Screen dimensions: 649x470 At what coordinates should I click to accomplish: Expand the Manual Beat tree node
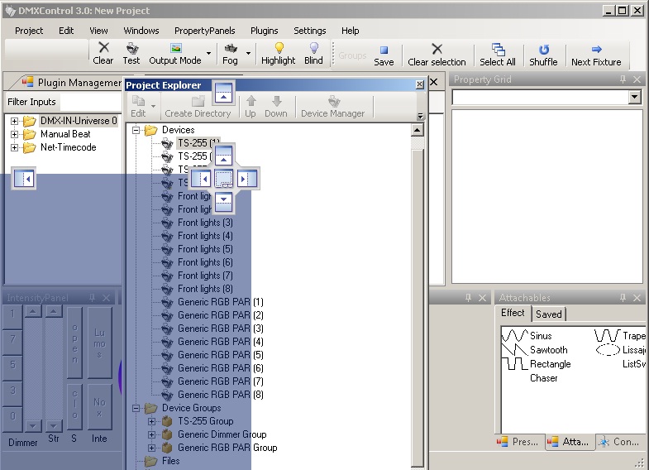point(15,134)
